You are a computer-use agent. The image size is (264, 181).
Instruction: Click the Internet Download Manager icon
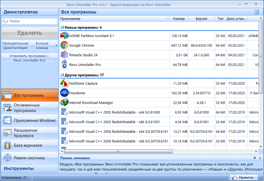(64, 102)
